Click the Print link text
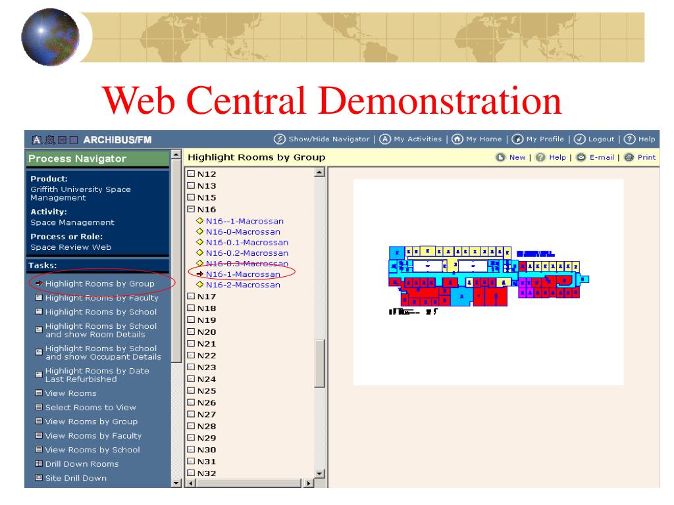The image size is (674, 505). point(646,157)
